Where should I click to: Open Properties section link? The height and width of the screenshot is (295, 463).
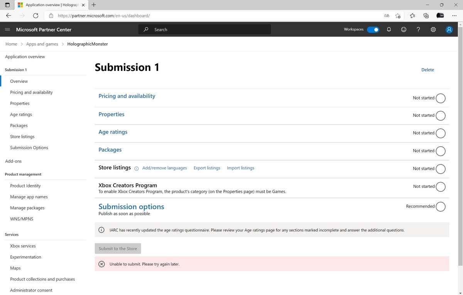111,114
